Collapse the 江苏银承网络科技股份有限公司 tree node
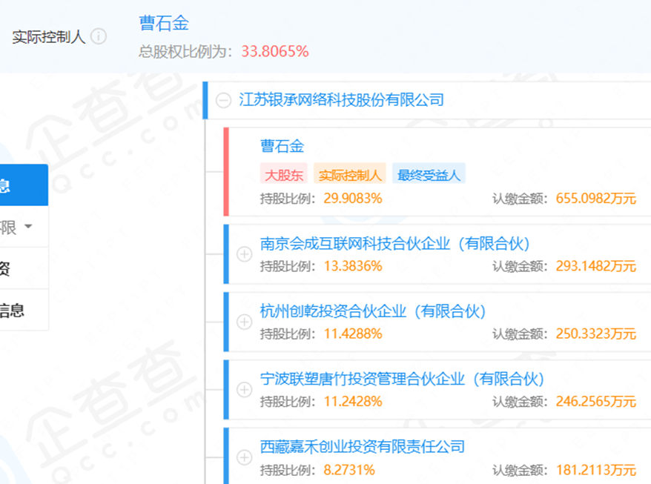The height and width of the screenshot is (484, 651). (x=222, y=100)
